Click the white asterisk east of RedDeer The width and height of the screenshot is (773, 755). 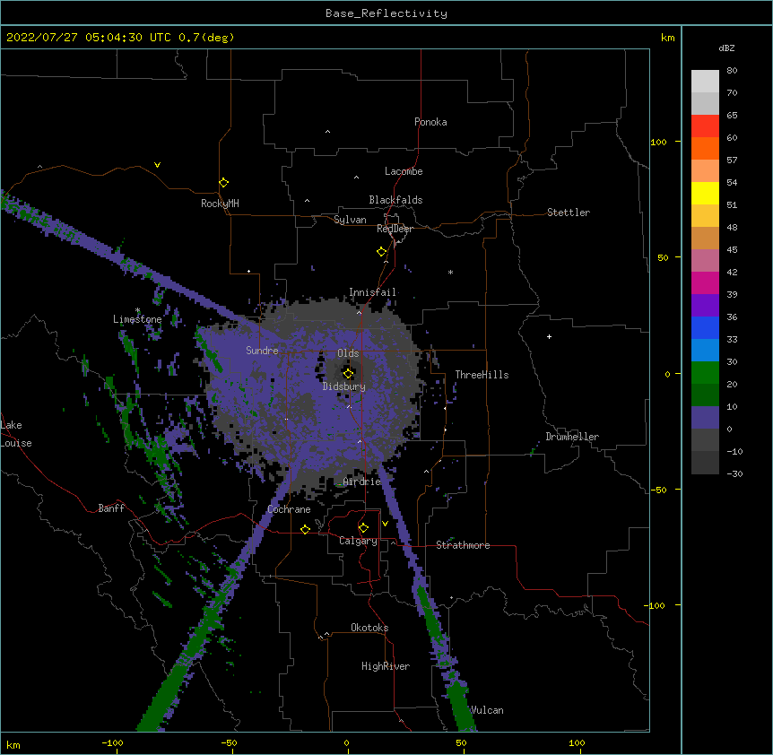pos(450,272)
